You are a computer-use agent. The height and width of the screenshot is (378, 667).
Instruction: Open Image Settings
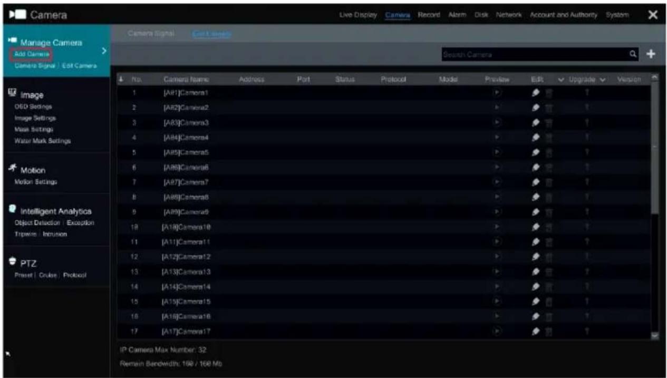(x=35, y=118)
